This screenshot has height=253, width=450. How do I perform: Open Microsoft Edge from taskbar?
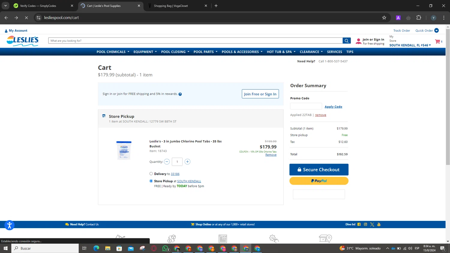click(x=96, y=248)
